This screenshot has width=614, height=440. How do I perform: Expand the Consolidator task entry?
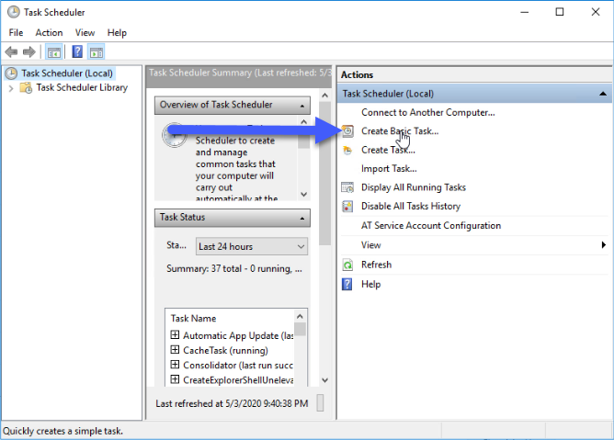click(x=175, y=365)
